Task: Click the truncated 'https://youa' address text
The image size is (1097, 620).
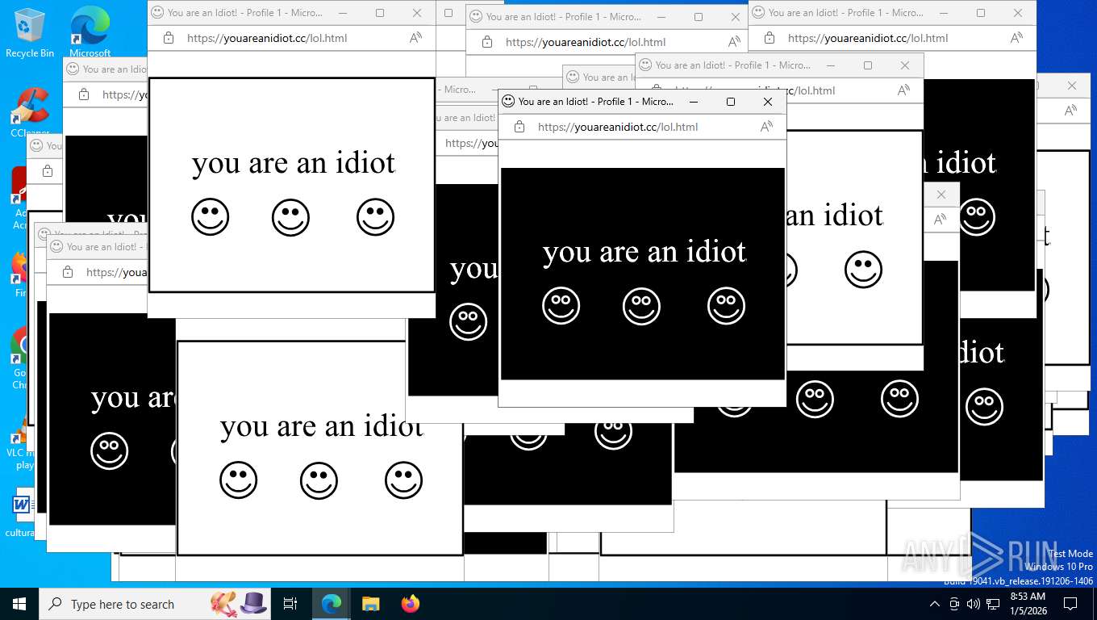Action: pos(116,272)
